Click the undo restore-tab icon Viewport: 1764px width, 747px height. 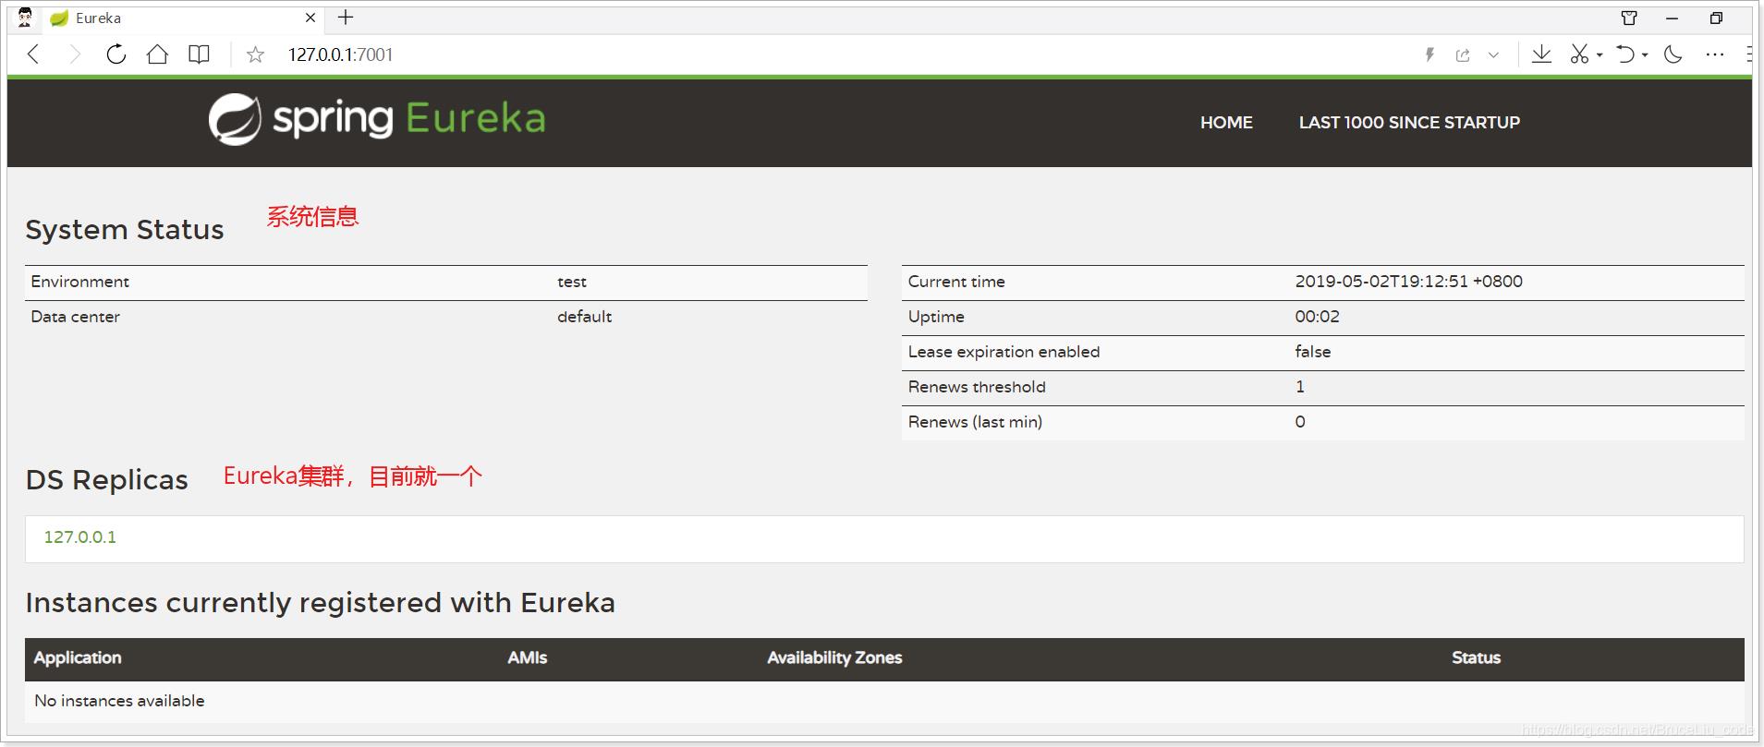1625,54
